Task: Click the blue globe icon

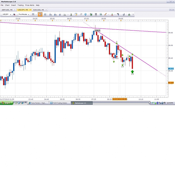Action: pos(85,14)
